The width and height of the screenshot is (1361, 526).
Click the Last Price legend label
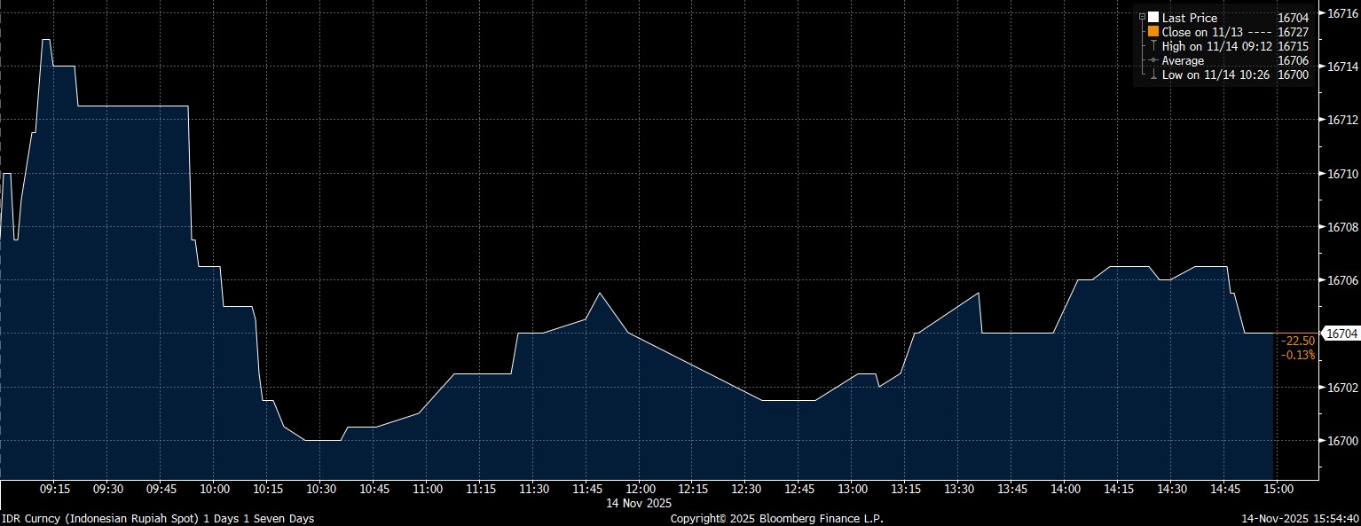click(1189, 18)
